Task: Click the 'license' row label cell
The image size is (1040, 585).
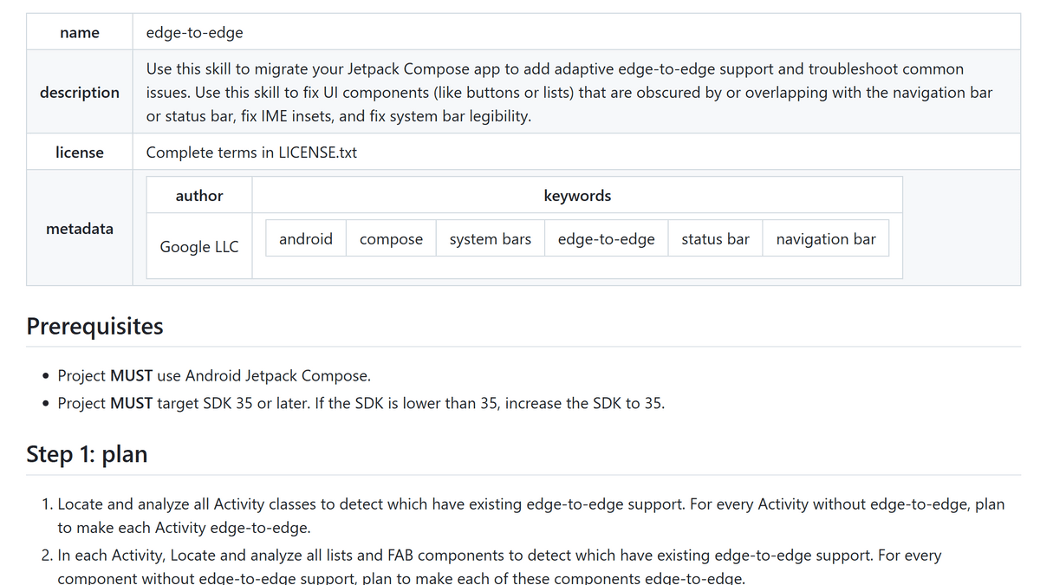Action: pyautogui.click(x=80, y=153)
